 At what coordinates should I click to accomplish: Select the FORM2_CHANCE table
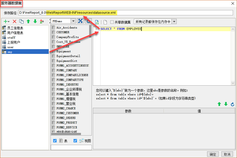[x=66, y=108]
